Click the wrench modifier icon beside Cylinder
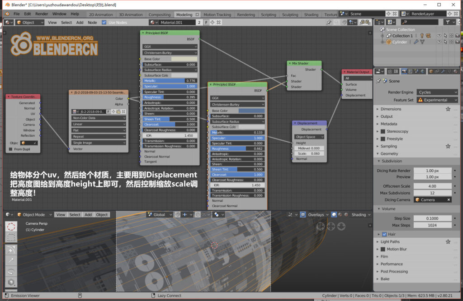Image resolution: width=463 pixels, height=301 pixels. coord(416,42)
